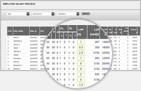Click LOP amount 2750
This screenshot has height=91, width=141.
point(96,53)
